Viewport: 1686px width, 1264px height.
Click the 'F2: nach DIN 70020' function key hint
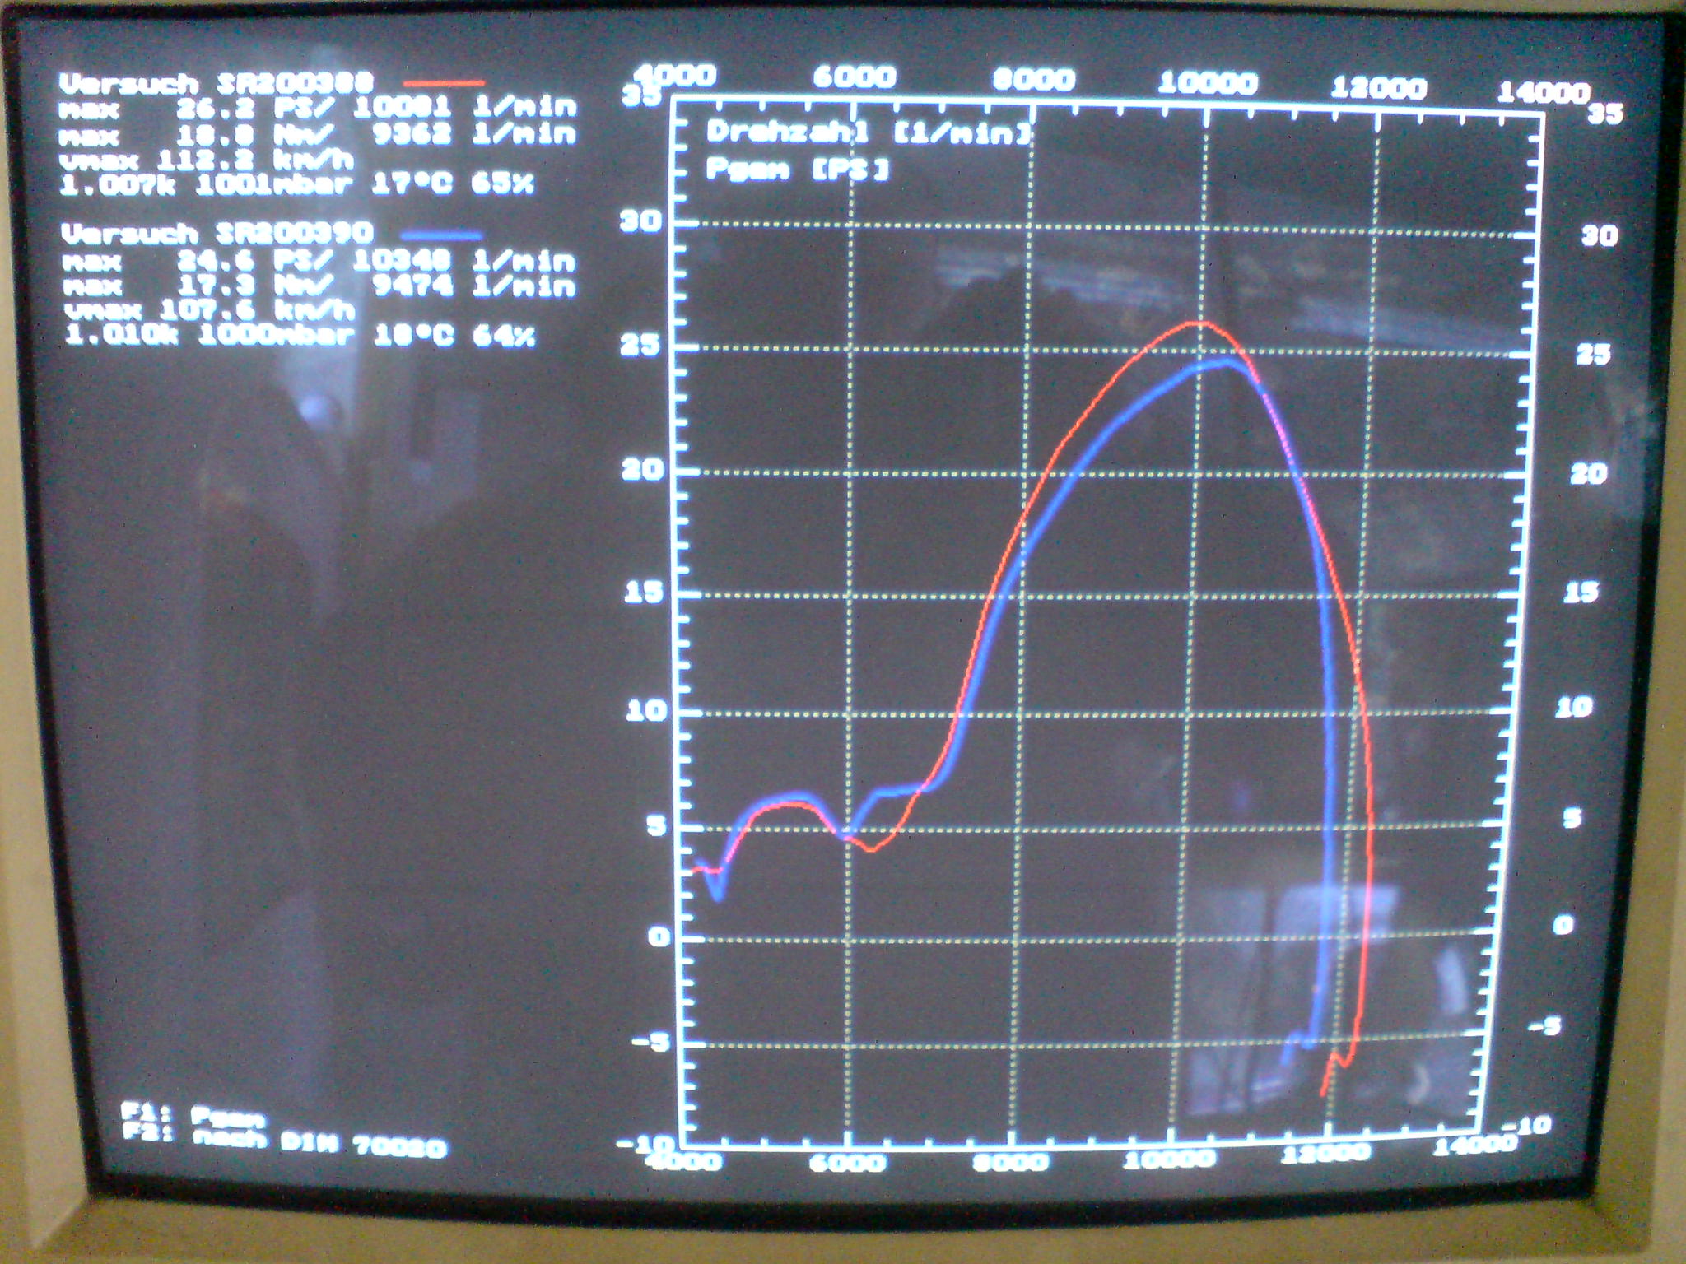pyautogui.click(x=285, y=1142)
